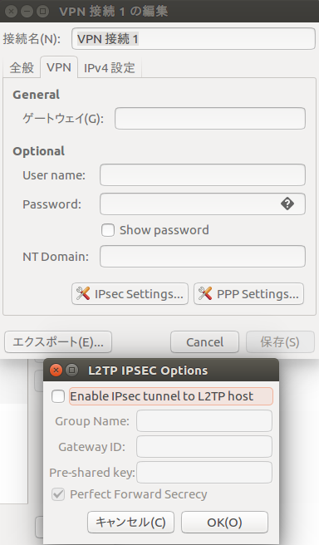Confirm IPSEC options with OK(O)
Screen dimensions: 319x545
coord(224,522)
